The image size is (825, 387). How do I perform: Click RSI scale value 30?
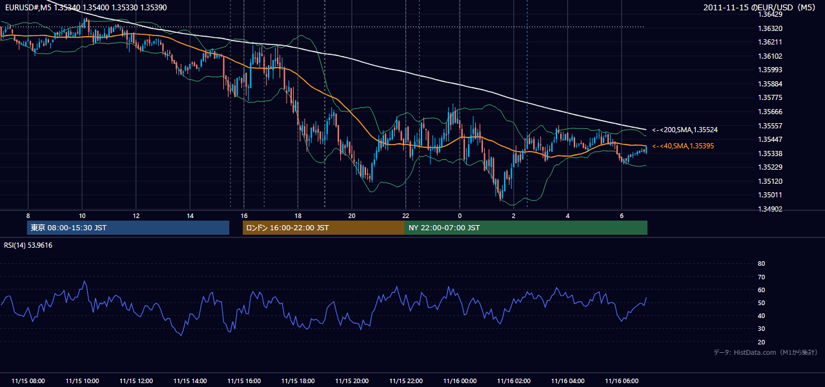pos(761,329)
